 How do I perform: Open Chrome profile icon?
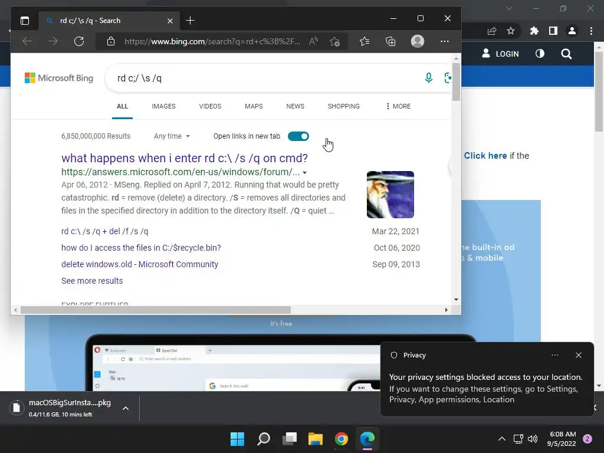point(572,31)
